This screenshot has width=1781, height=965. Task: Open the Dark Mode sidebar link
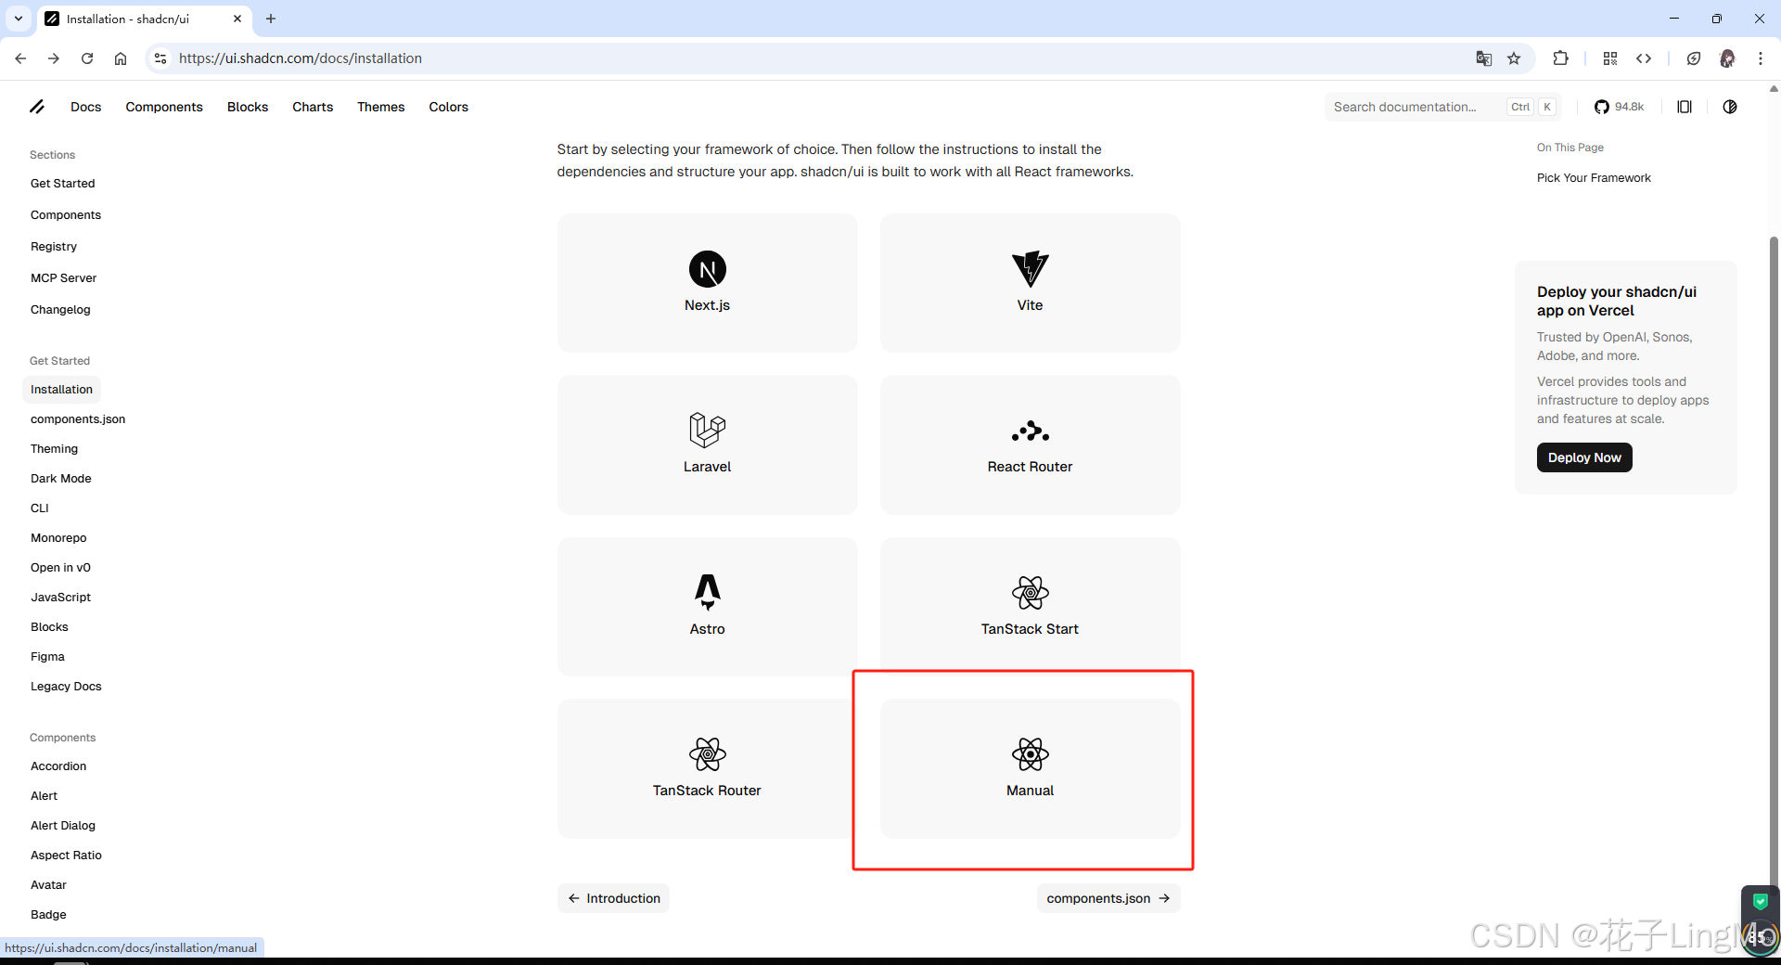point(61,479)
